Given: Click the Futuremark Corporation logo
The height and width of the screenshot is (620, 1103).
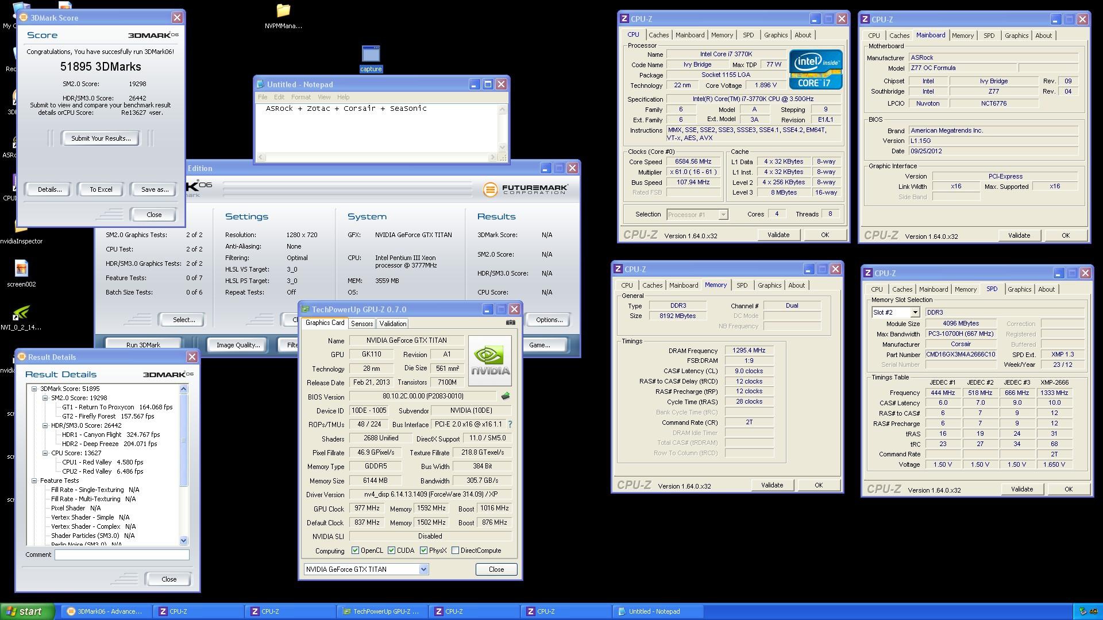Looking at the screenshot, I should point(526,189).
